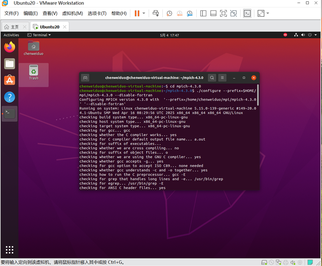Open the Terminal app menu in the top bar
The width and height of the screenshot is (322, 266).
coord(39,35)
